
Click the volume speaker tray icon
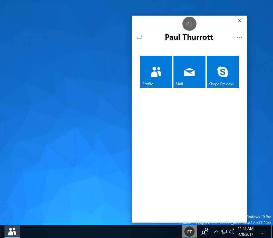232,232
